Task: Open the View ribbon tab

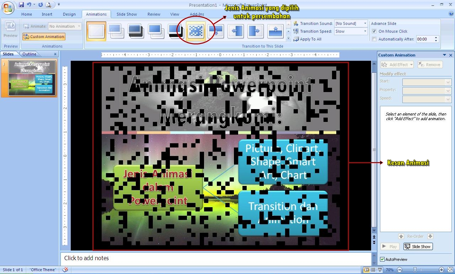Action: point(175,14)
